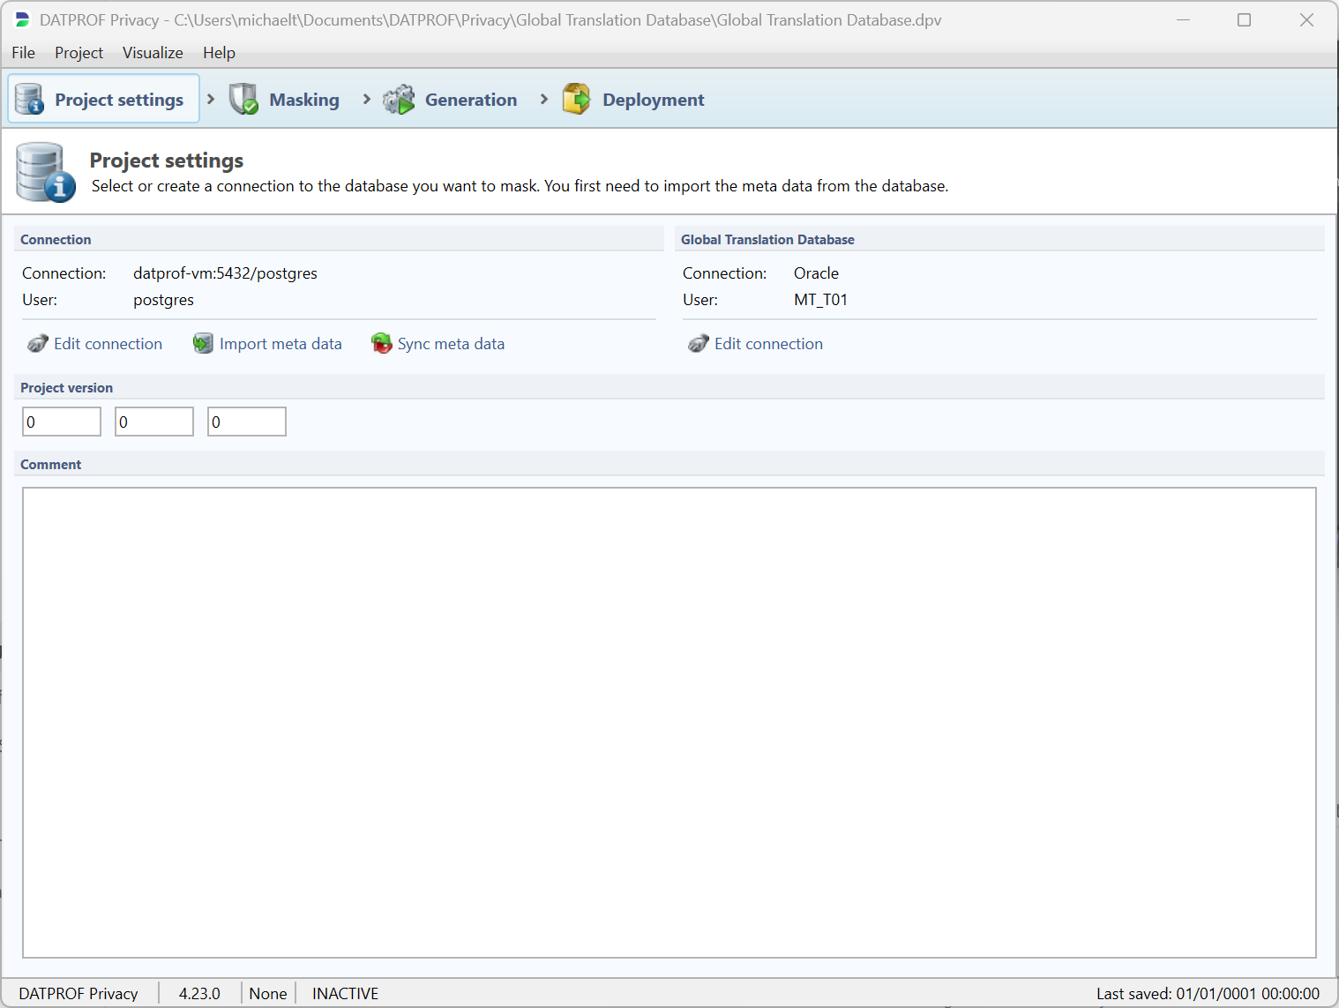Image resolution: width=1339 pixels, height=1008 pixels.
Task: Click the Project settings page heading
Action: [167, 161]
